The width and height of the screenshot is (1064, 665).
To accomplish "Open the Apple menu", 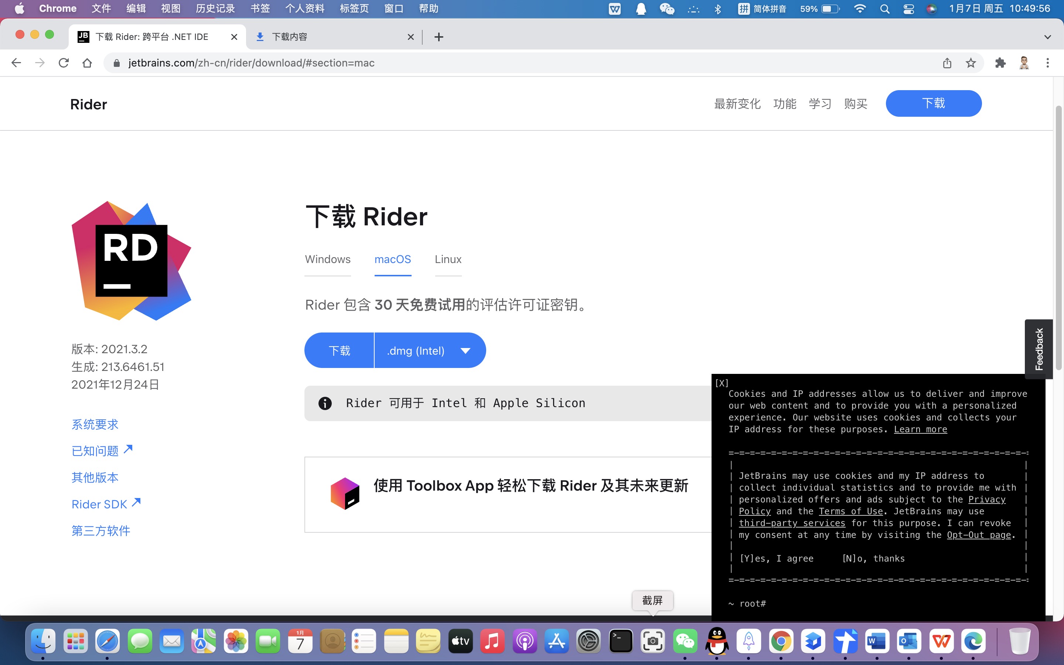I will click(x=19, y=9).
